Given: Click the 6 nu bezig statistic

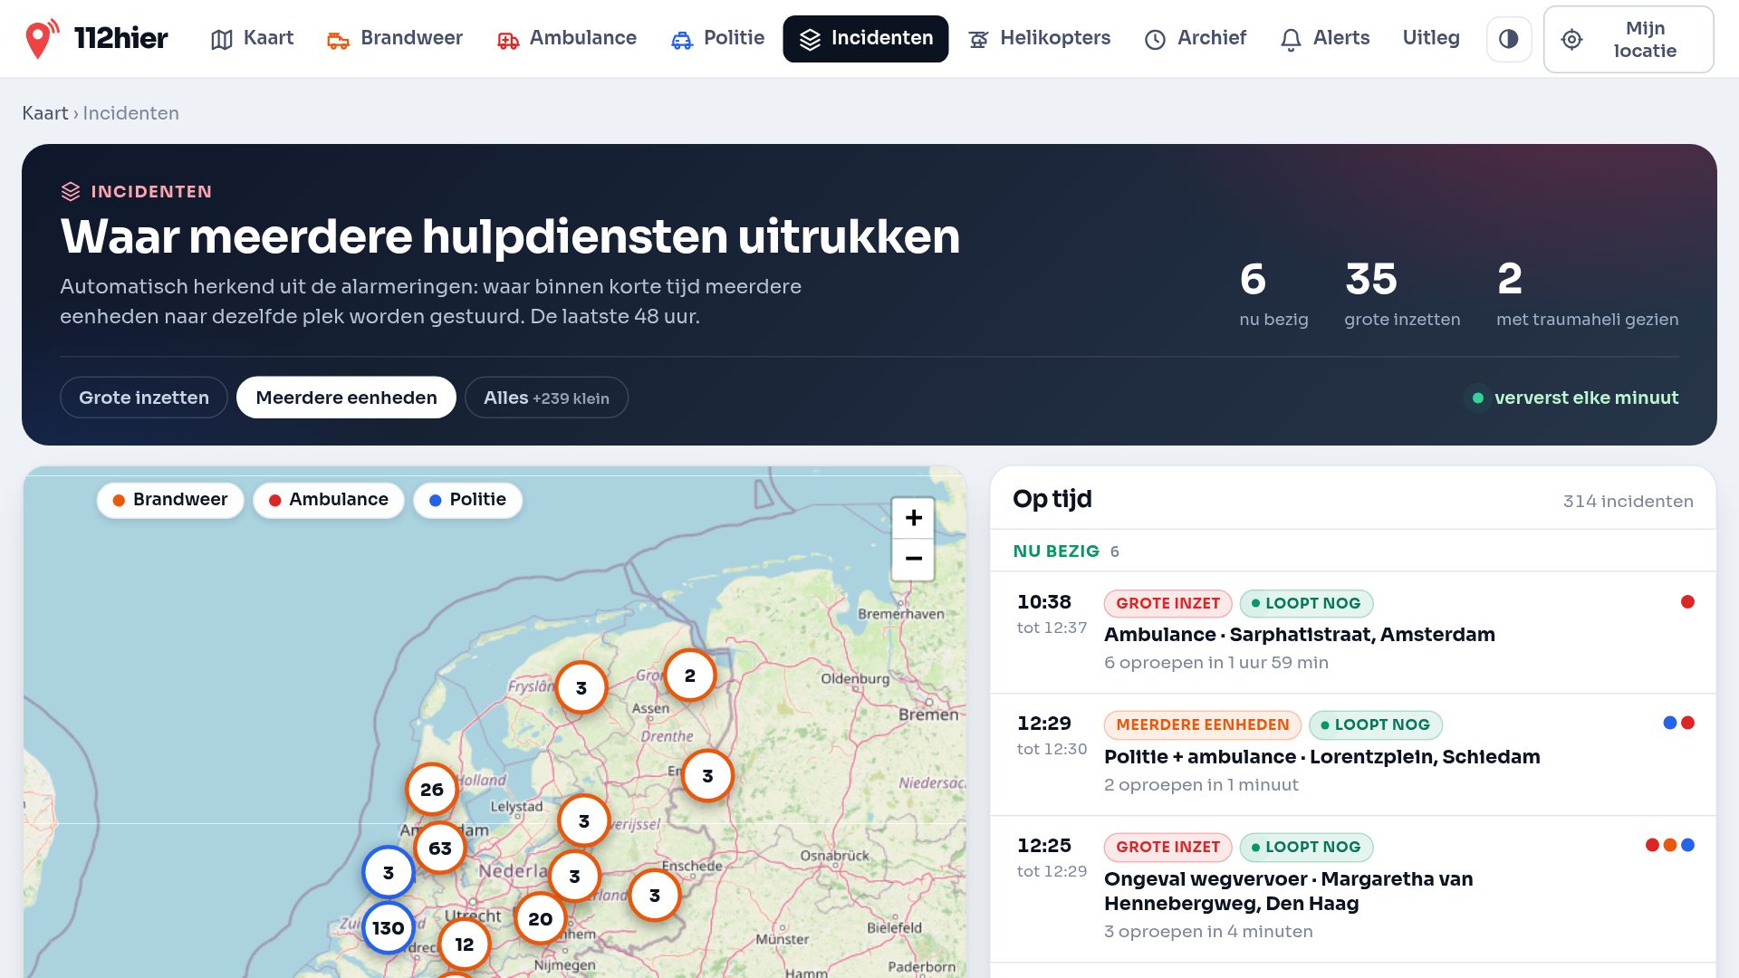Looking at the screenshot, I should (1273, 293).
